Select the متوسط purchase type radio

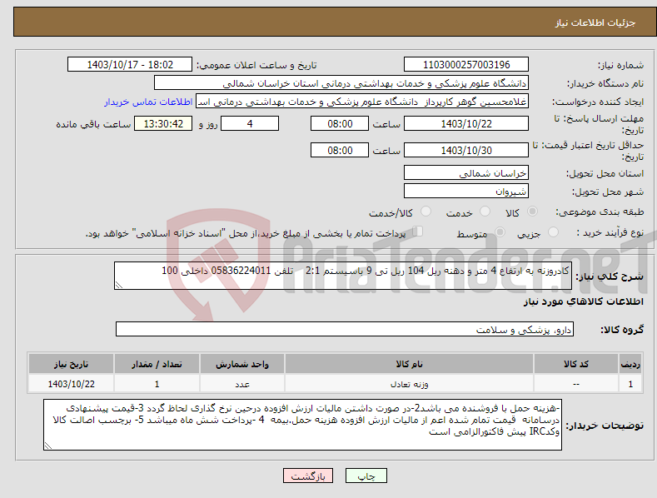pyautogui.click(x=500, y=232)
